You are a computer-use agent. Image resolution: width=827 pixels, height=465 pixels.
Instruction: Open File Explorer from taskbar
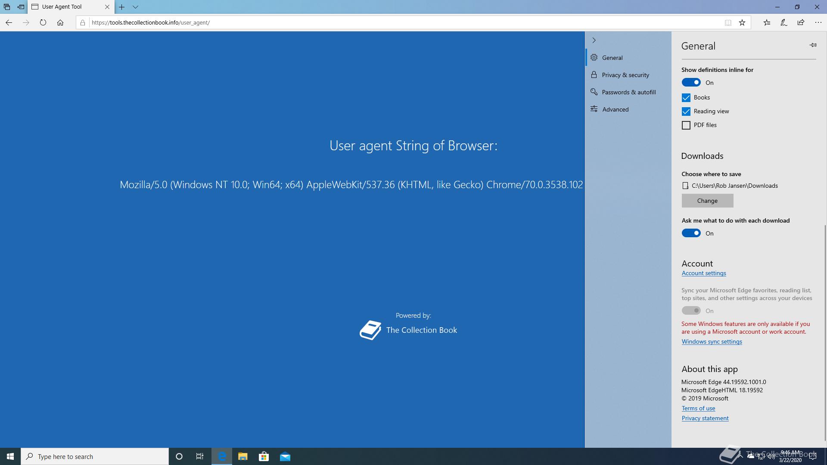click(243, 456)
